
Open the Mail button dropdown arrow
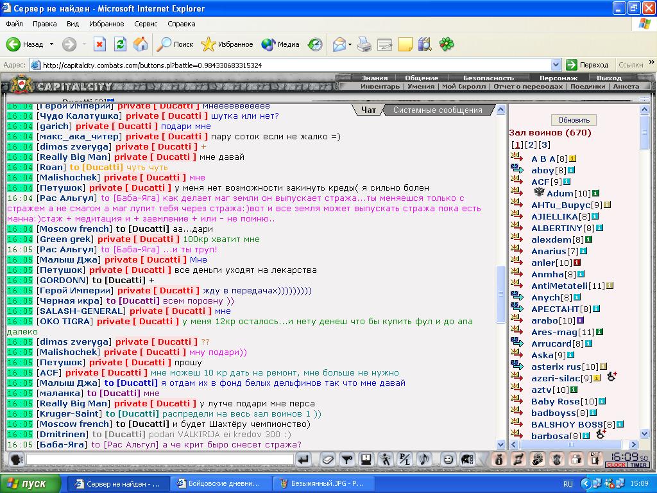click(350, 44)
